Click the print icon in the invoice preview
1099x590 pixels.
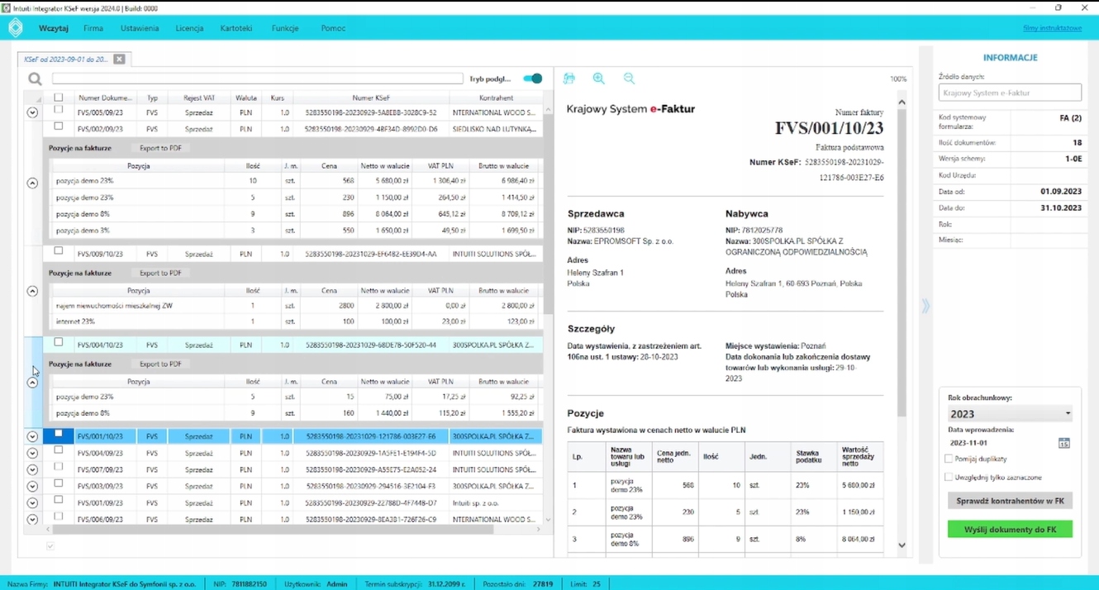pos(569,79)
